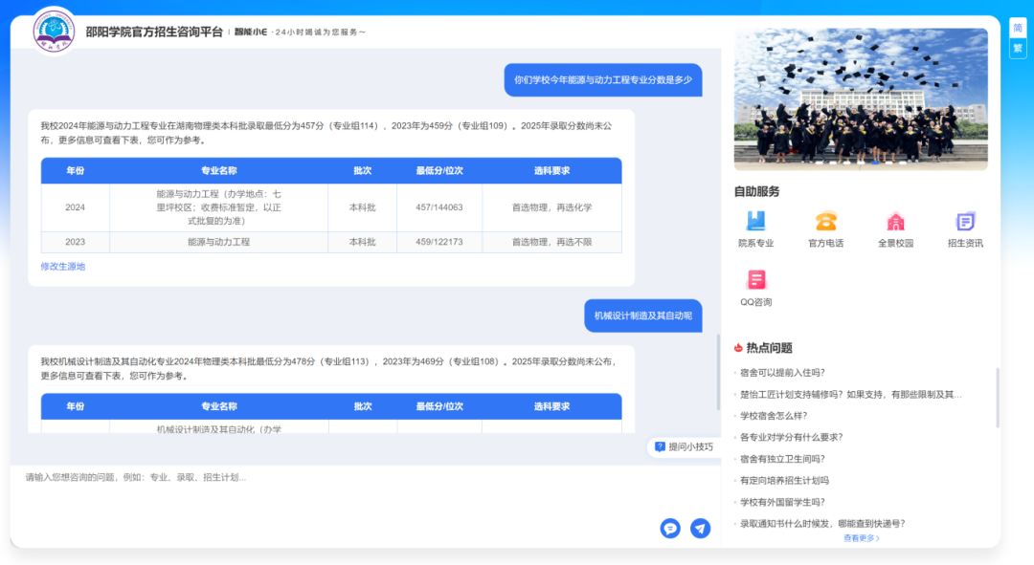Click the 官方电话 telephone icon
Viewport: 1034px width, 565px height.
825,222
